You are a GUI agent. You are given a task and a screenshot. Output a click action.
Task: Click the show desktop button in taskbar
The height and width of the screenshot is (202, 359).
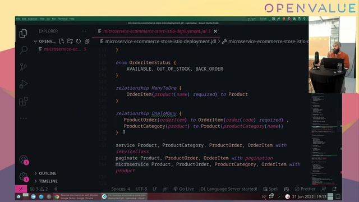[338, 196]
